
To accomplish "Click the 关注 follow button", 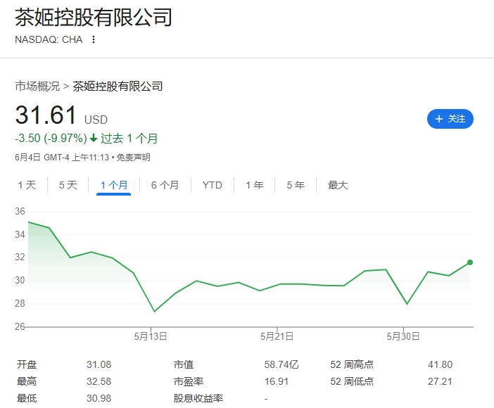I will pyautogui.click(x=450, y=119).
